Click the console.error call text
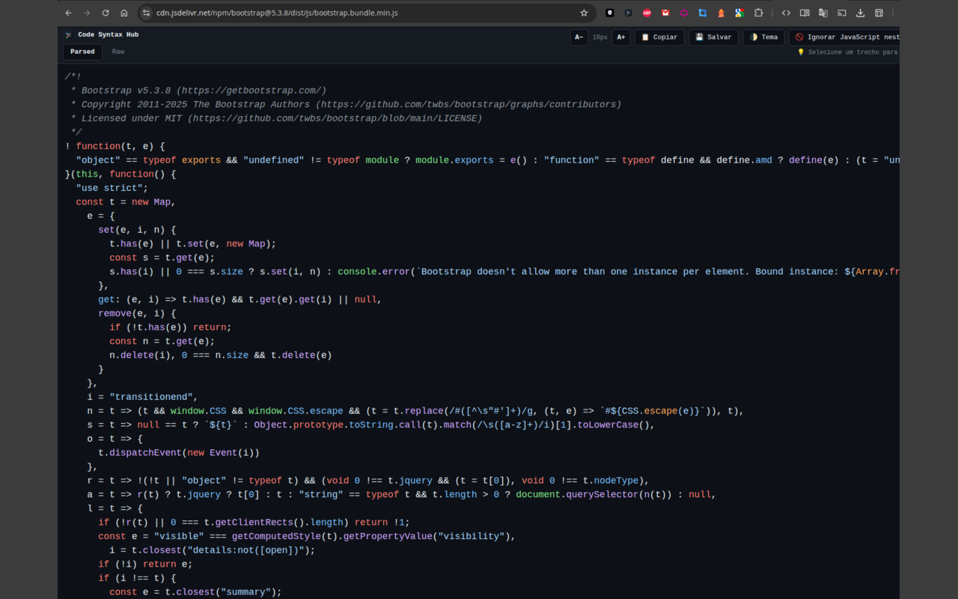The image size is (958, 599). tap(373, 272)
